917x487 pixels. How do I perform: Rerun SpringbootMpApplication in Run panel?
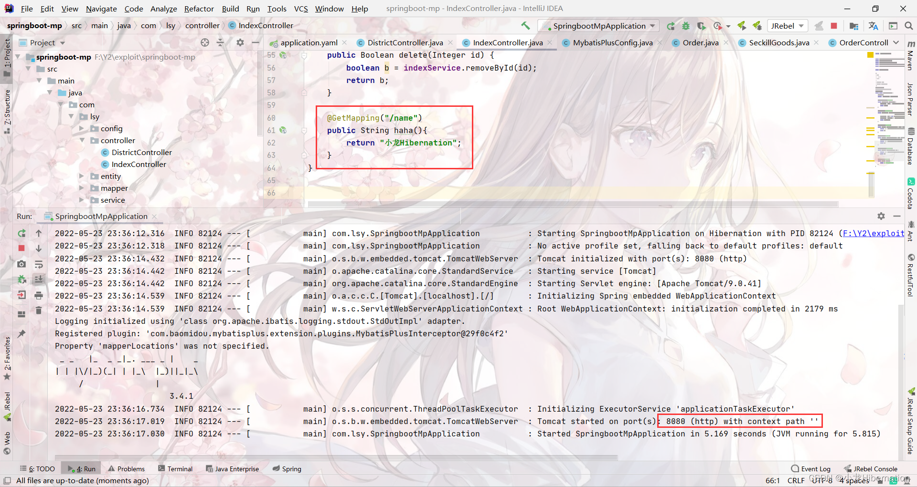pos(21,233)
